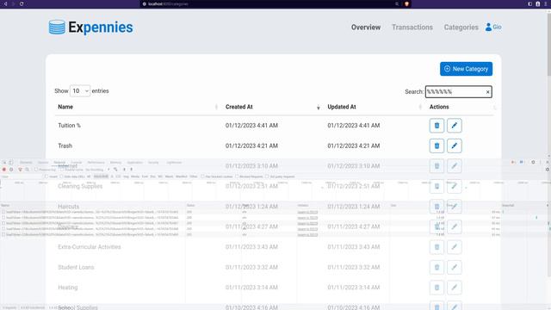The height and width of the screenshot is (310, 551).
Task: Delete the Haircuts category
Action: pos(436,207)
